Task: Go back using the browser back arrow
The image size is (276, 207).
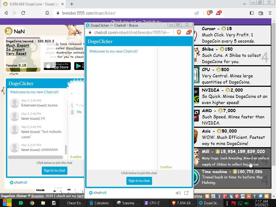Action: pyautogui.click(x=6, y=13)
